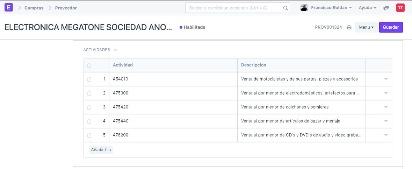Click description 'Venta al por menor de electrodomésticos'
The width and height of the screenshot is (412, 169).
[300, 93]
